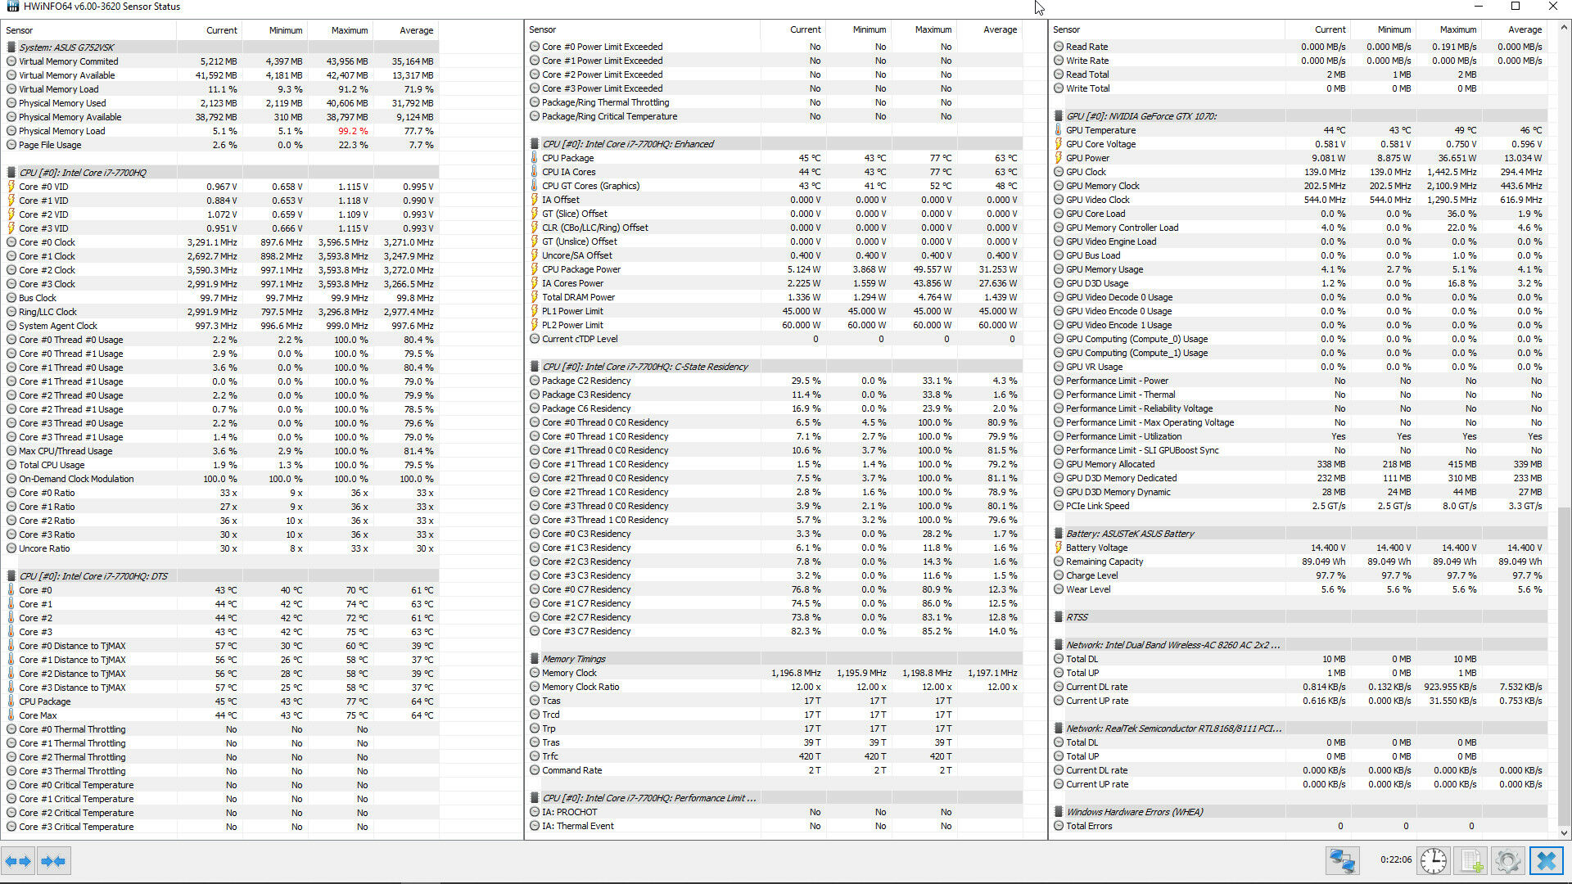Click the Minimum column header in middle panel
Viewport: 1572px width, 884px height.
(858, 29)
